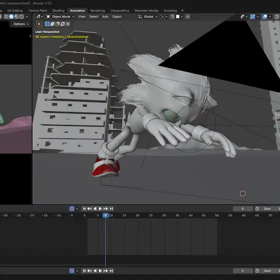Image resolution: width=280 pixels, height=280 pixels.
Task: Select solid viewport shading in left panel
Action: 11,16
